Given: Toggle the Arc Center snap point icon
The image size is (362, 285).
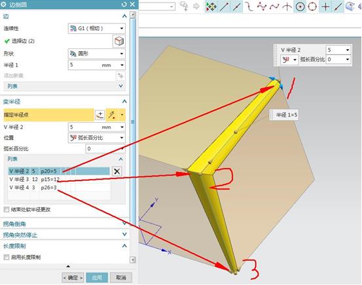Looking at the screenshot, I should click(300, 7).
